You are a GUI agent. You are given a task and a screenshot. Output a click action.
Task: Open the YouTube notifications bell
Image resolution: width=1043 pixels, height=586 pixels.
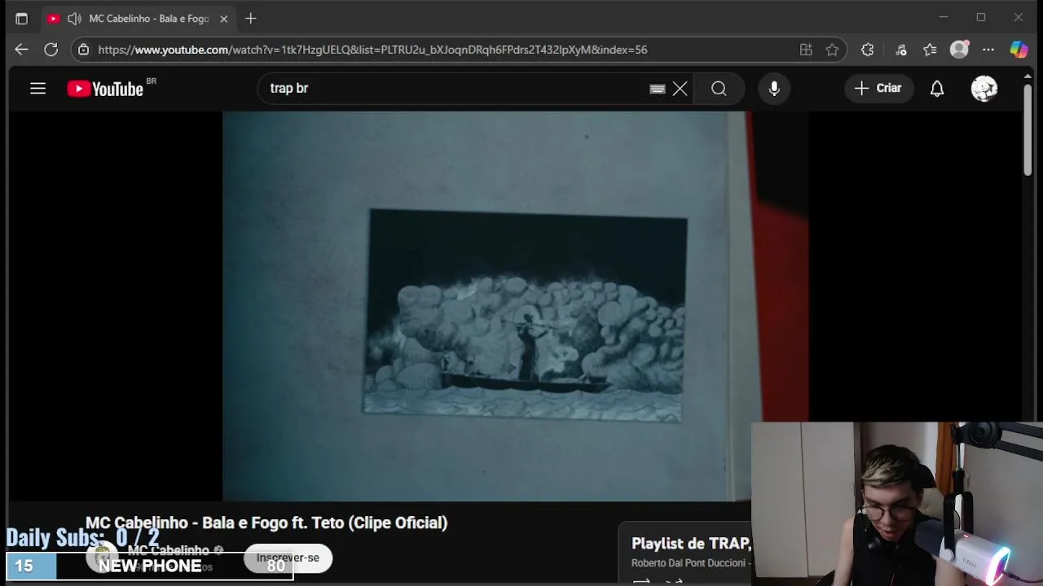tap(937, 88)
